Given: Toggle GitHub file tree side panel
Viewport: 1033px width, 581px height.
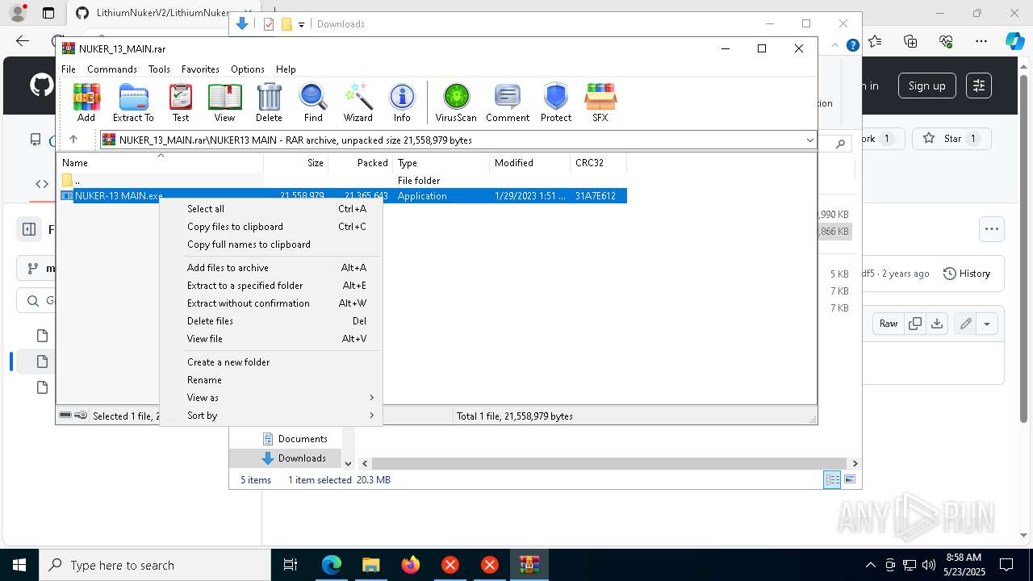Looking at the screenshot, I should [x=29, y=229].
